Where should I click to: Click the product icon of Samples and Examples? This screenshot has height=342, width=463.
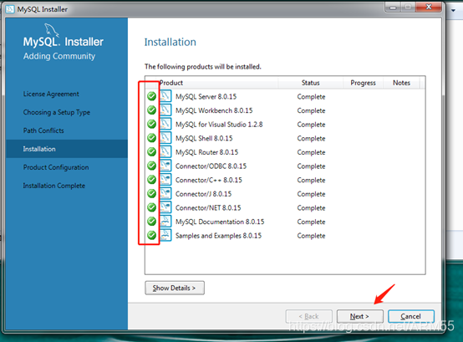pos(165,235)
